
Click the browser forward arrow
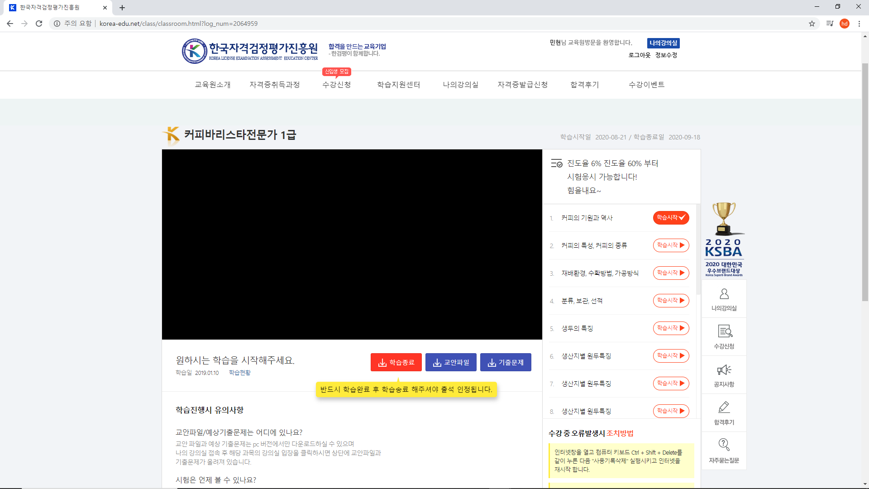[x=24, y=24]
